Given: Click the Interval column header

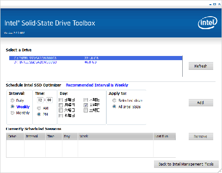Looking at the screenshot, I should pyautogui.click(x=35, y=136).
